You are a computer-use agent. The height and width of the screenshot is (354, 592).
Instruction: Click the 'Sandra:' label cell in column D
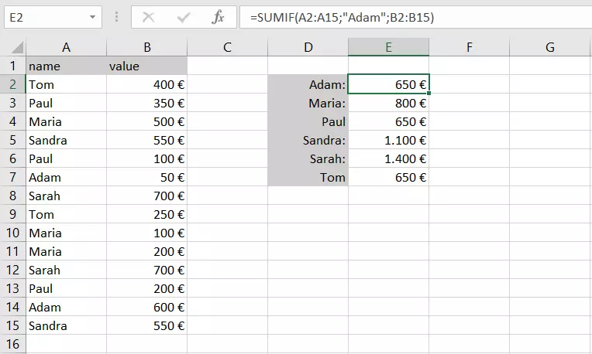coord(308,141)
